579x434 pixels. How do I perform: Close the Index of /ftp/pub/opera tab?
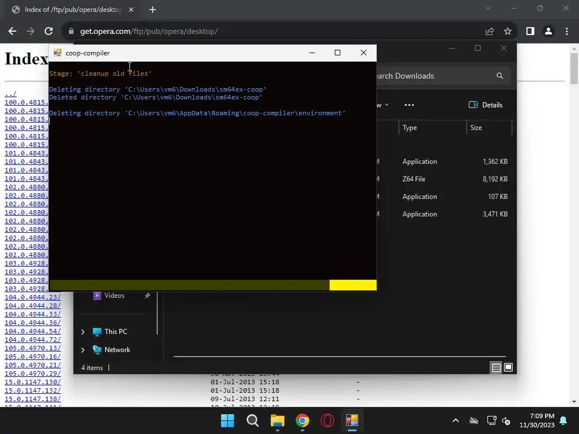(x=131, y=10)
